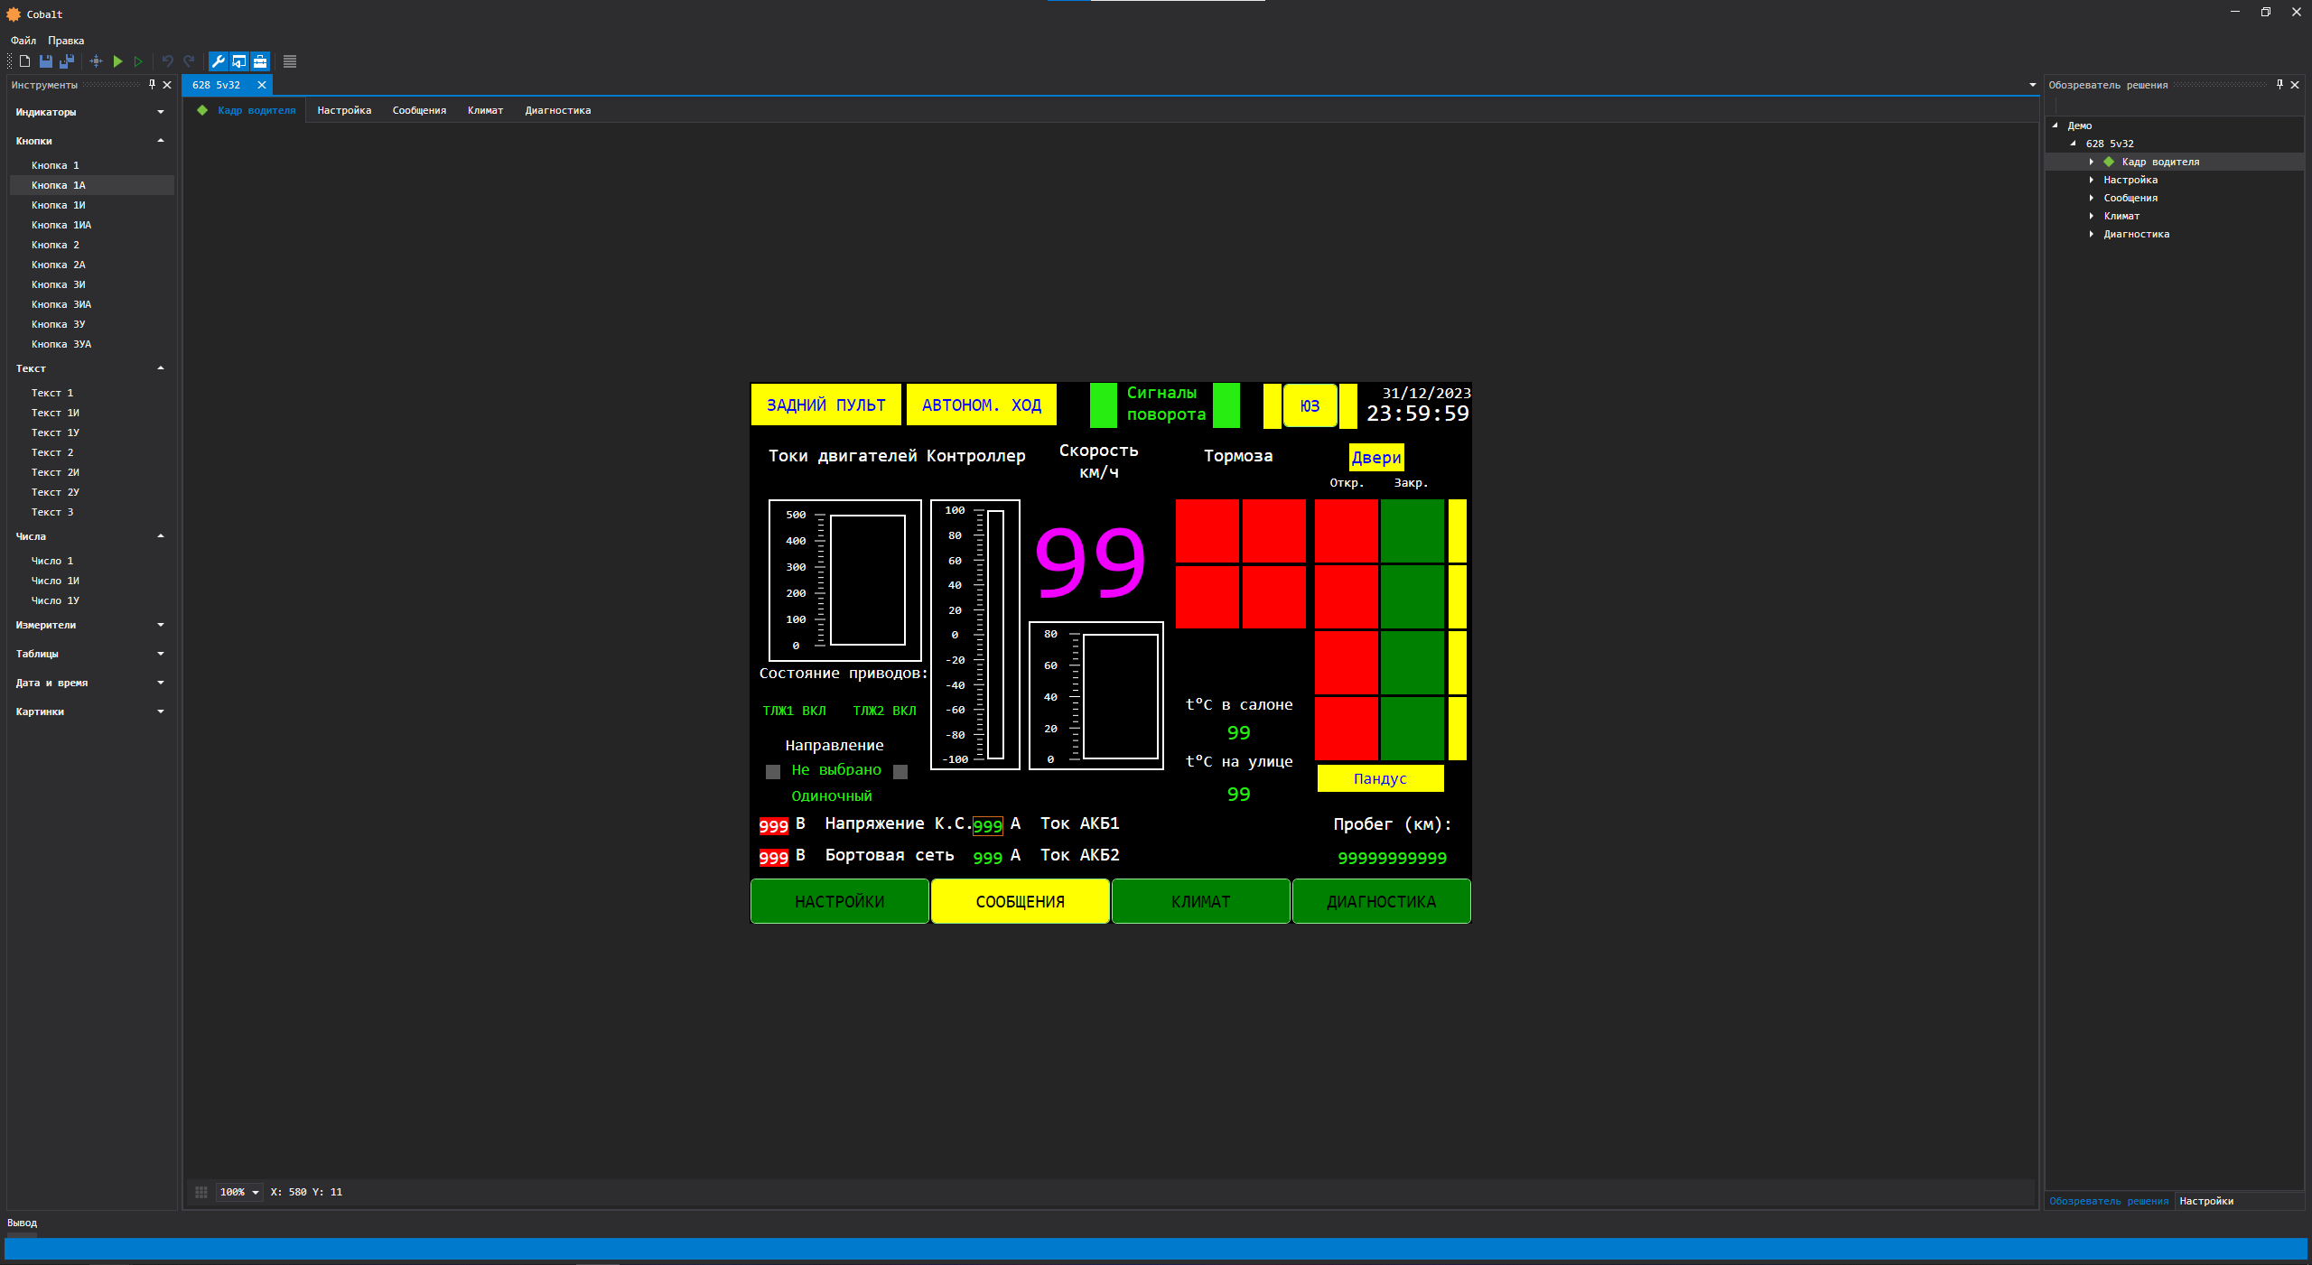The width and height of the screenshot is (2312, 1265).
Task: Click the horizontal lines output icon
Action: pos(290,61)
